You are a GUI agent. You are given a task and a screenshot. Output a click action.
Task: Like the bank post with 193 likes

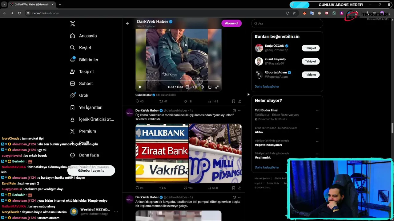click(x=188, y=188)
